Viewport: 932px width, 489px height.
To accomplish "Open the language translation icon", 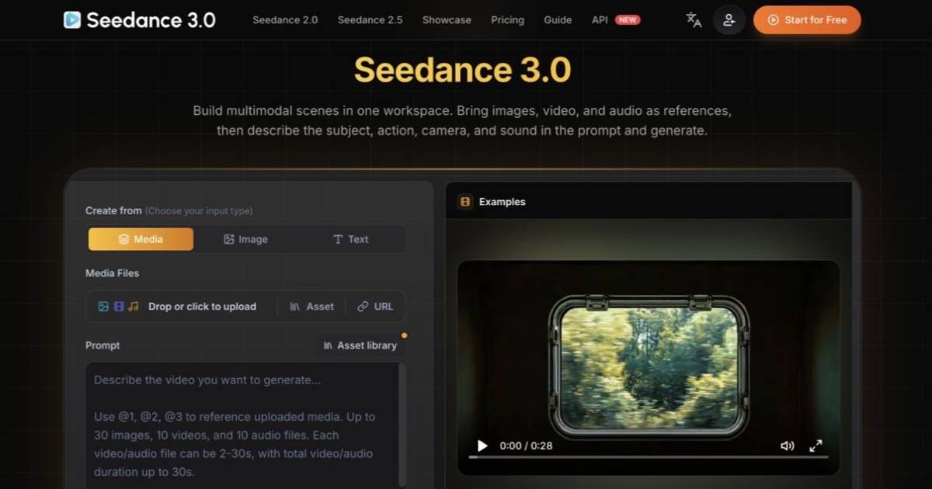I will [x=694, y=20].
